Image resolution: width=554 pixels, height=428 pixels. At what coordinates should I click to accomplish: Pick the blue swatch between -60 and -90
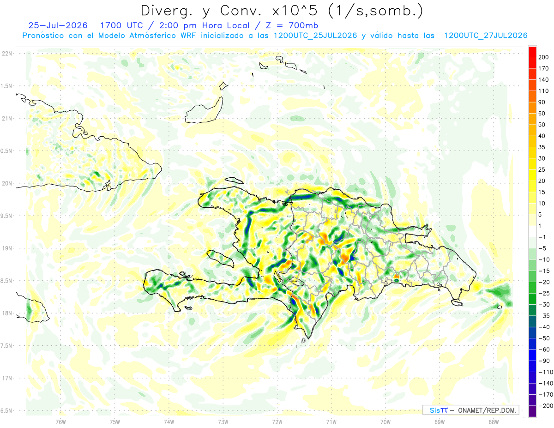(x=532, y=355)
